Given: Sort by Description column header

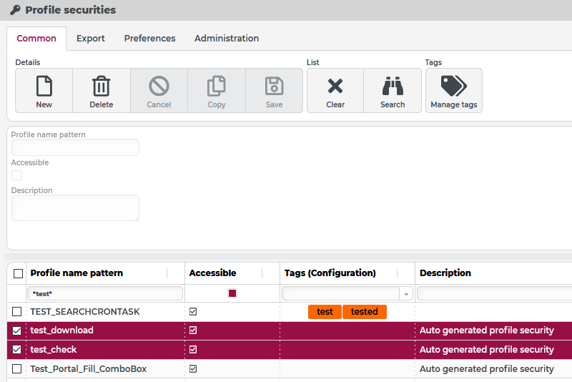Looking at the screenshot, I should (x=445, y=273).
